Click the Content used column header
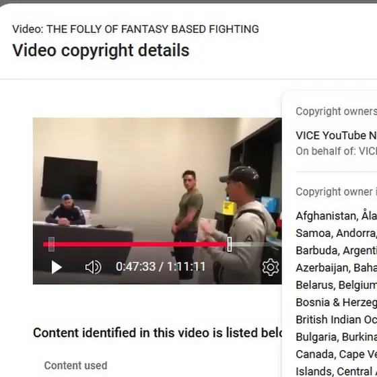This screenshot has width=377, height=377. pos(75,366)
